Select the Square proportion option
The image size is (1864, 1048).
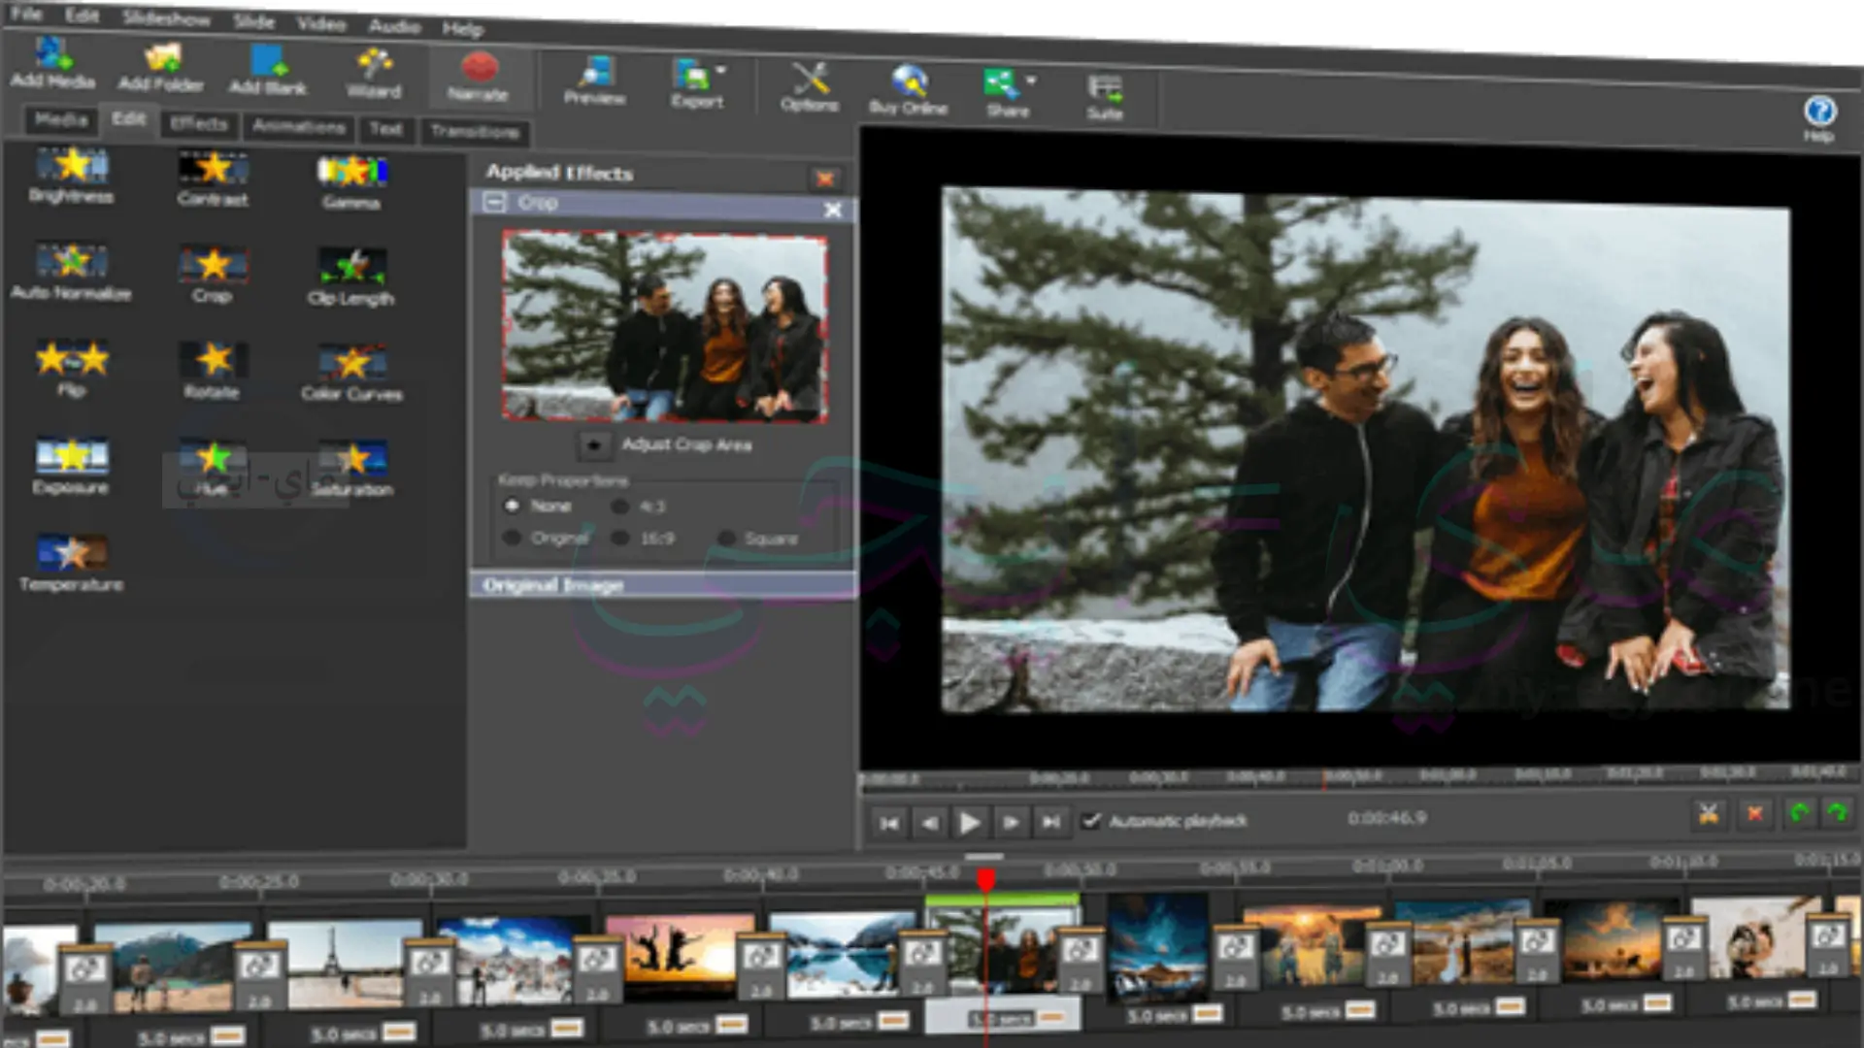click(x=726, y=538)
